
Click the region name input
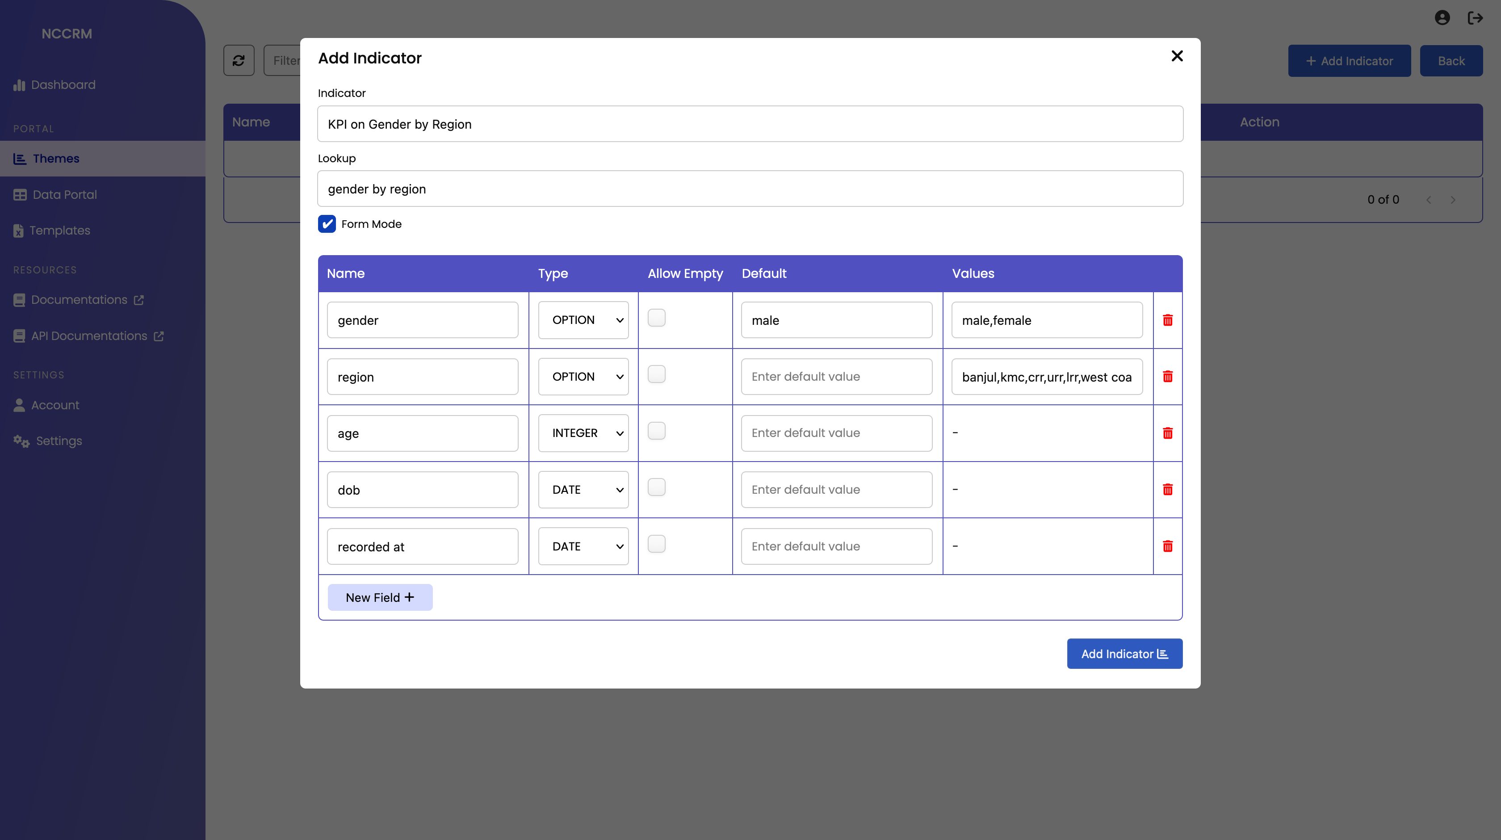click(x=423, y=377)
